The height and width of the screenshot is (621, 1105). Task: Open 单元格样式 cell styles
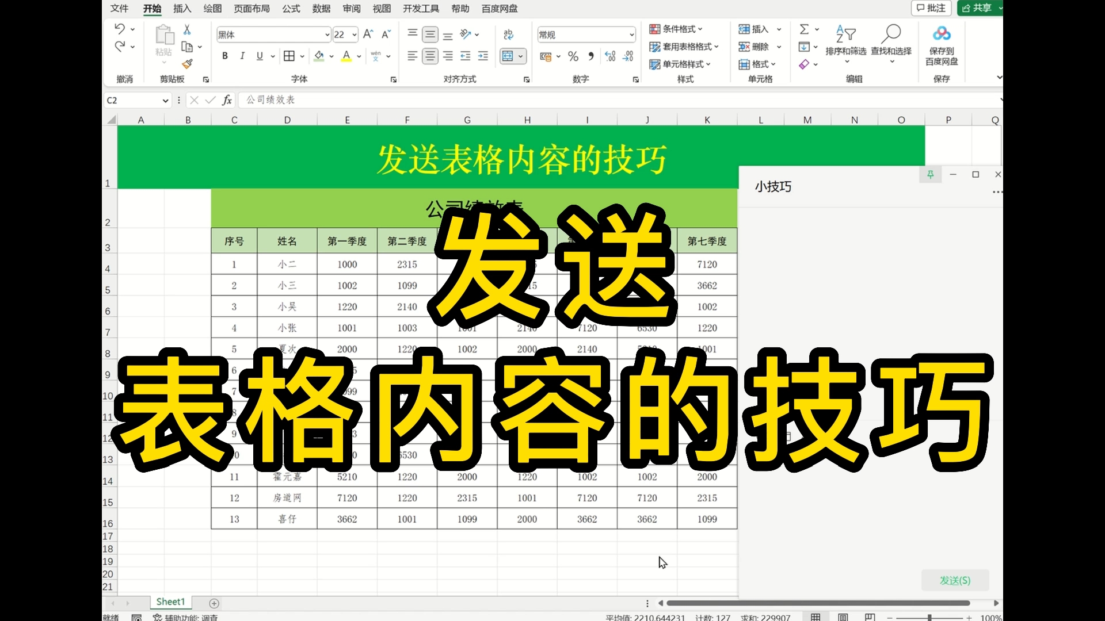coord(680,64)
